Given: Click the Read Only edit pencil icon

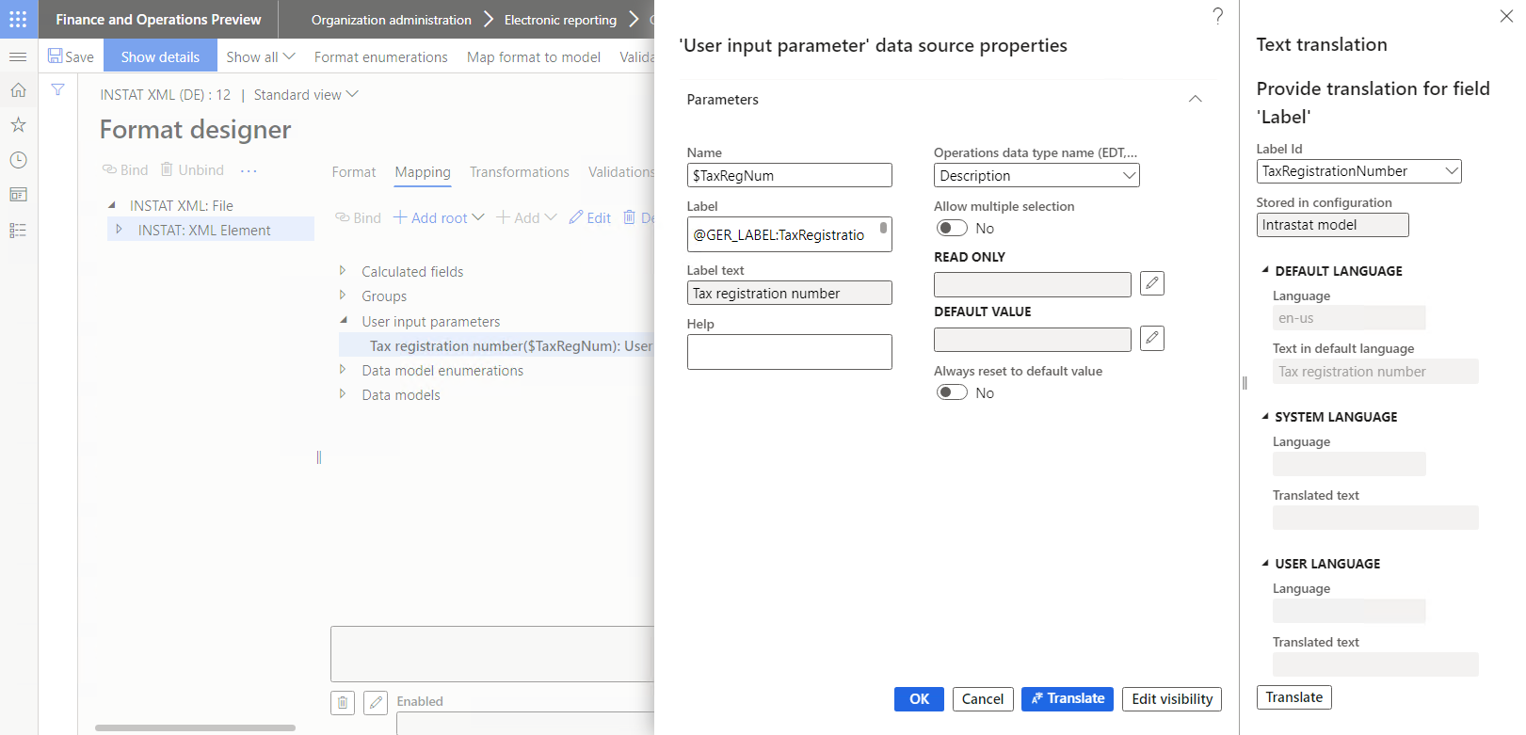Looking at the screenshot, I should [1151, 283].
